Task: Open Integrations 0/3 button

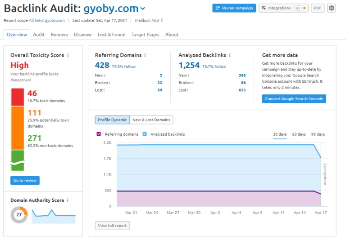Action: point(283,8)
